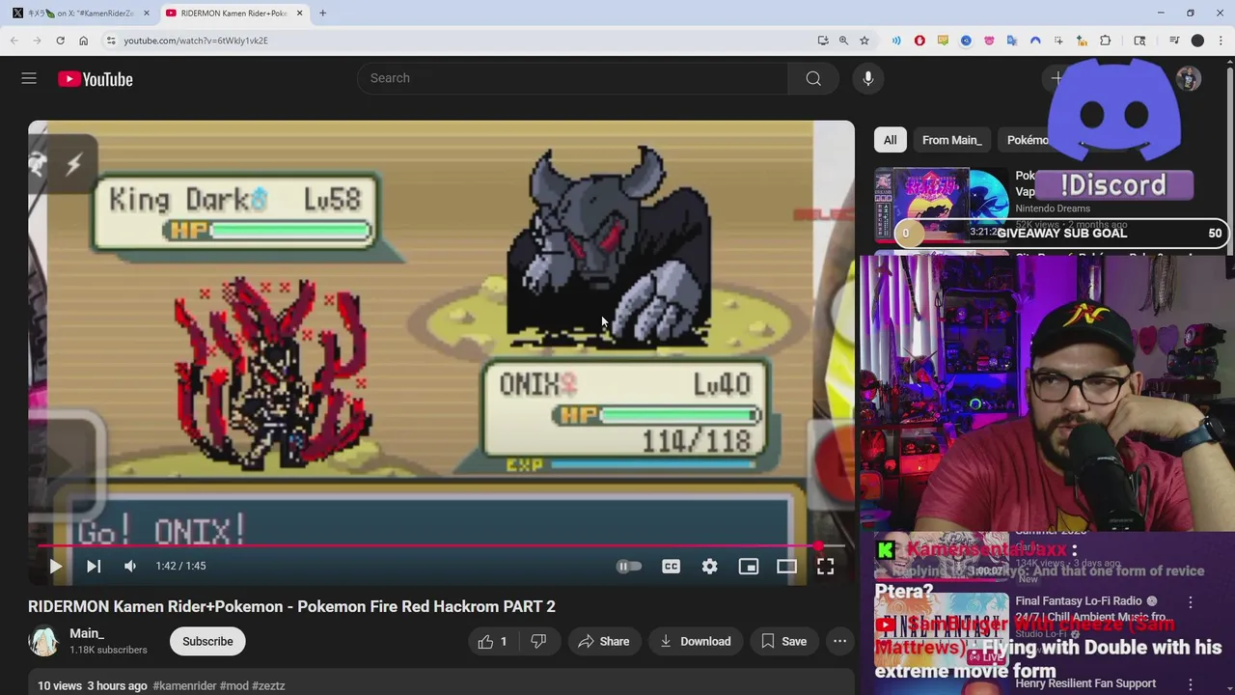Screen dimensions: 1235x695
Task: Open more actions ellipsis beside Save
Action: click(x=839, y=641)
